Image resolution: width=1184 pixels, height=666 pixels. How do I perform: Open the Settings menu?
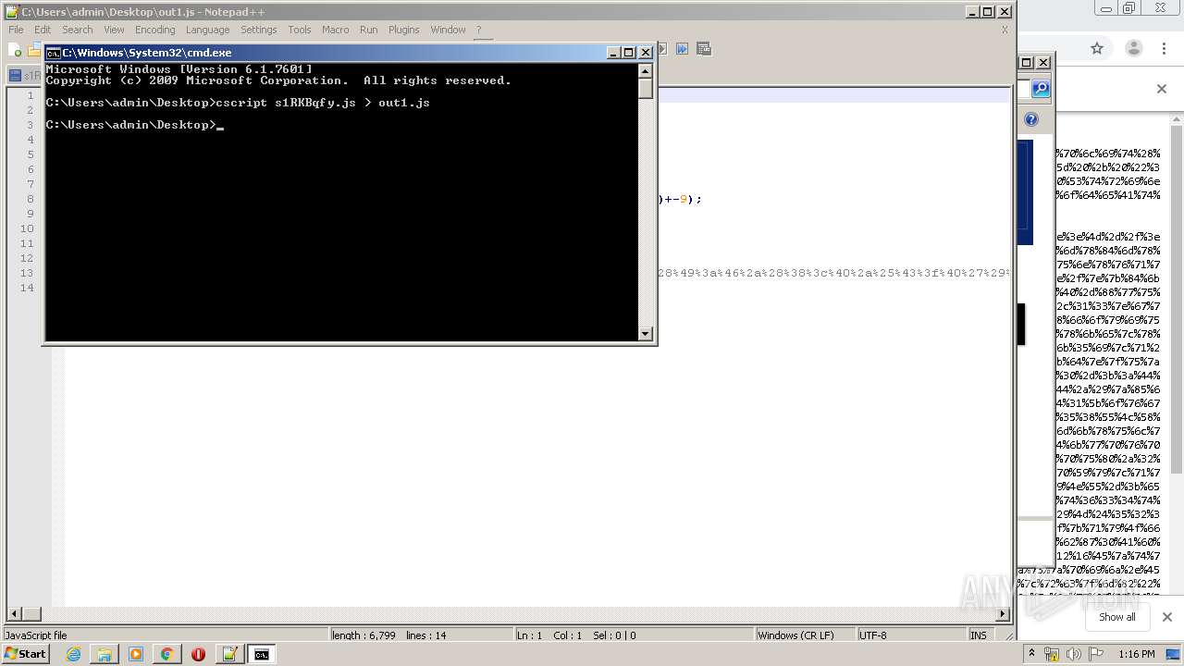pos(259,30)
